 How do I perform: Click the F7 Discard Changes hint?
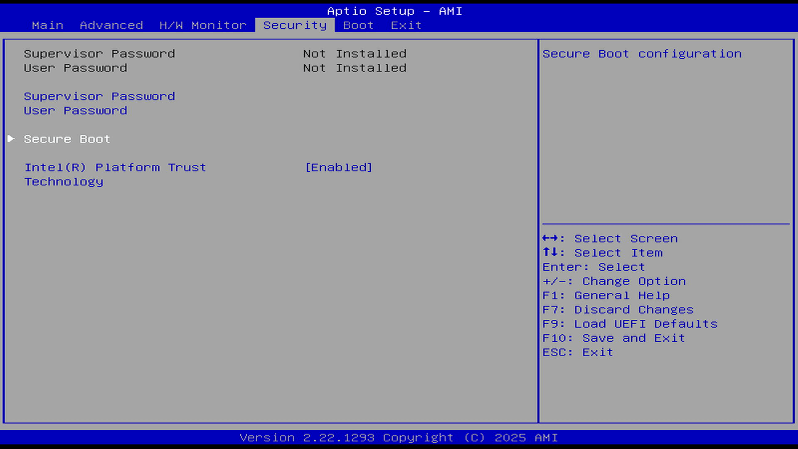click(618, 310)
